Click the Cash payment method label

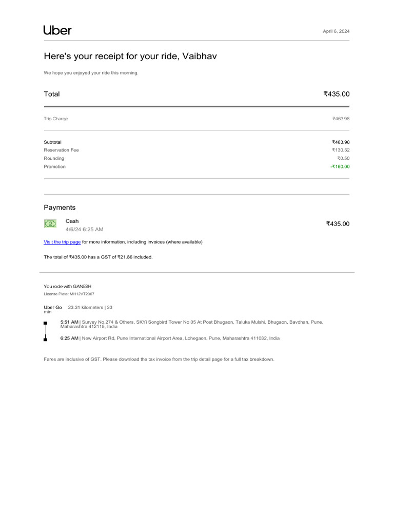(x=72, y=221)
